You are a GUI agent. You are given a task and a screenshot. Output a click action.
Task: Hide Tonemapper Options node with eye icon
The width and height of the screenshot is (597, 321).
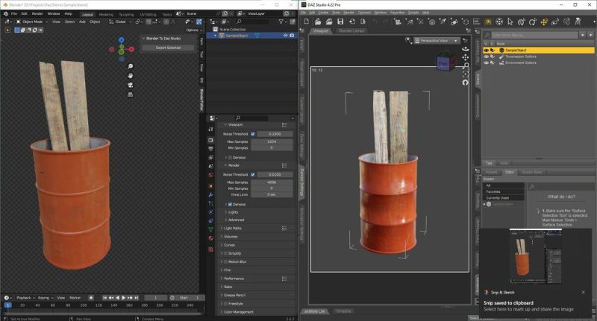tap(487, 57)
